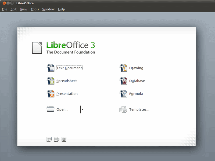Image resolution: width=215 pixels, height=161 pixels.
Task: Click the LibreOffice info icon
Action: click(x=64, y=140)
